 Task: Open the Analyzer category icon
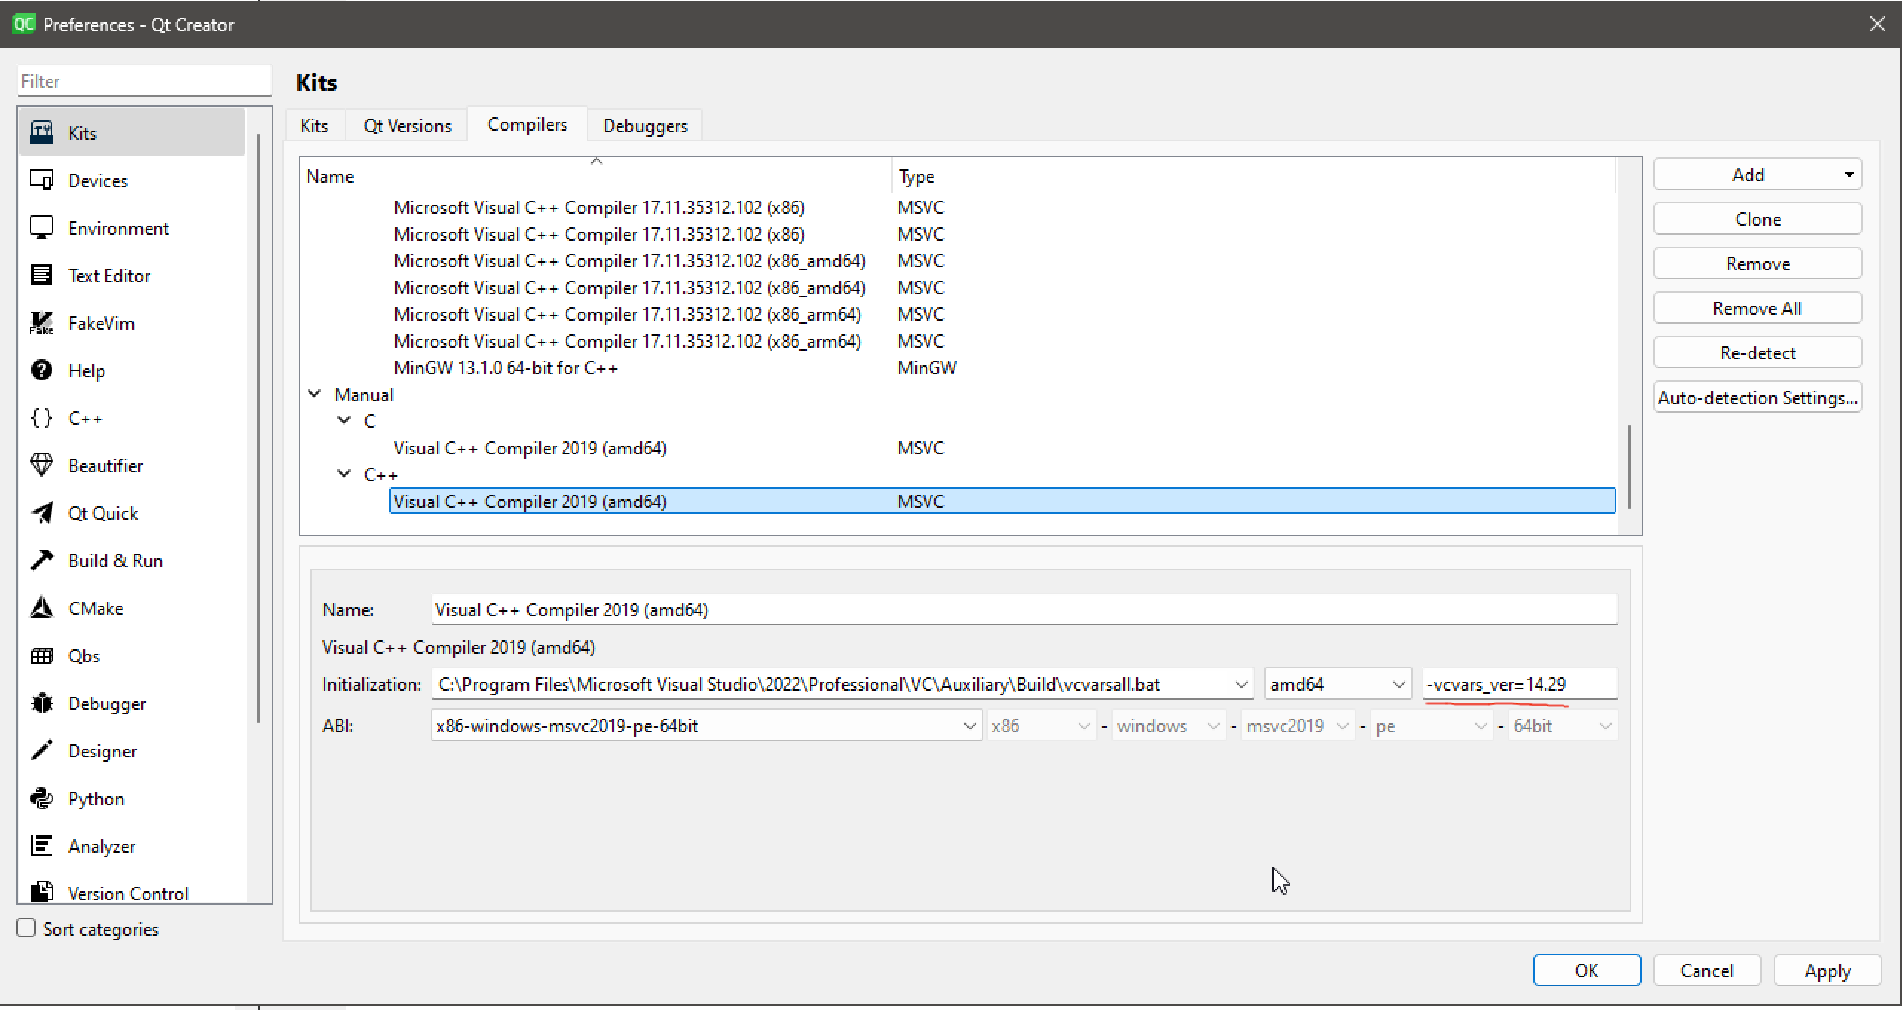42,845
